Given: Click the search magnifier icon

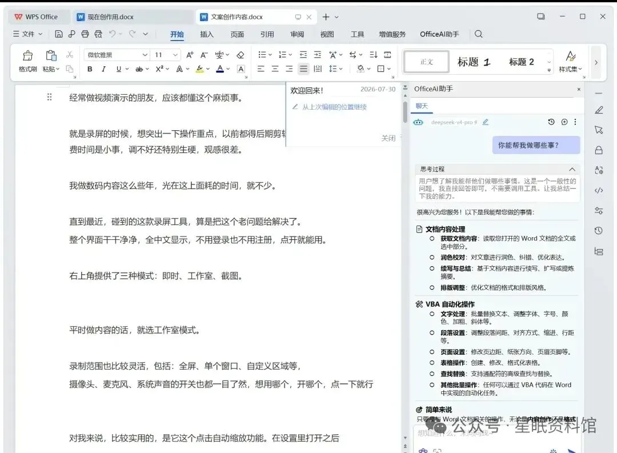Looking at the screenshot, I should pyautogui.click(x=479, y=34).
